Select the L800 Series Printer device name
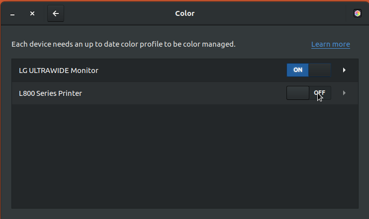 [x=50, y=93]
